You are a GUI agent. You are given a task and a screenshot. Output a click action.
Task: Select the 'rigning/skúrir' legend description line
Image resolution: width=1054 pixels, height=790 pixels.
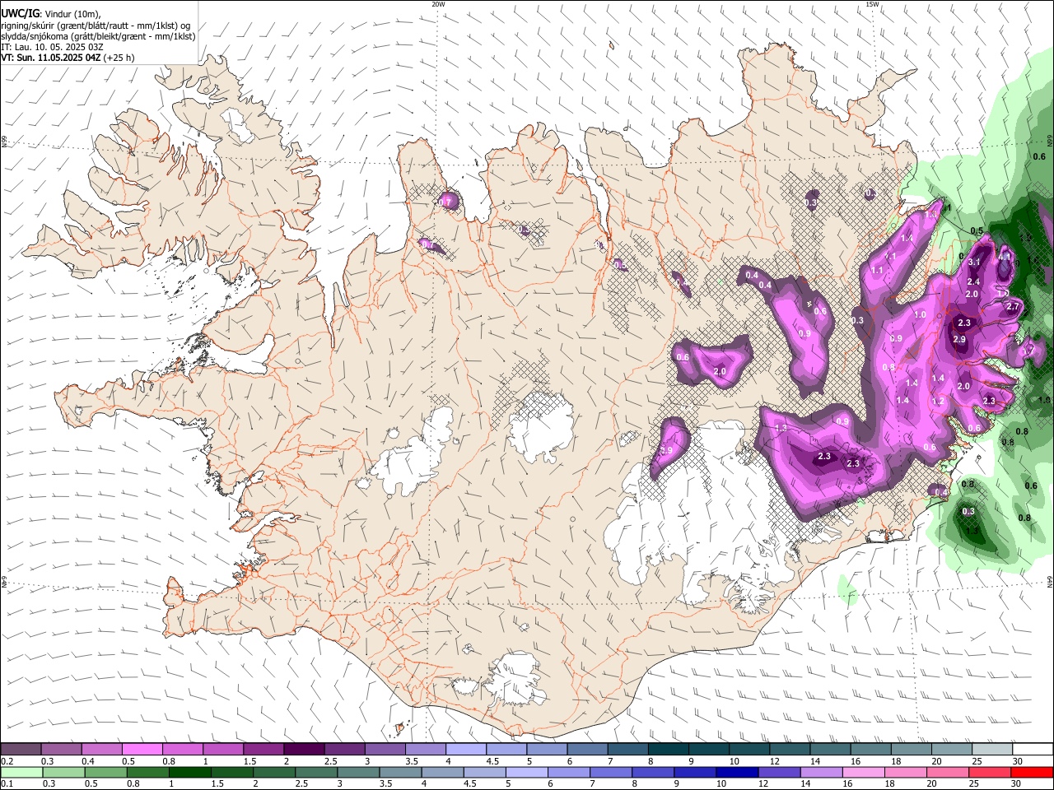[96, 26]
